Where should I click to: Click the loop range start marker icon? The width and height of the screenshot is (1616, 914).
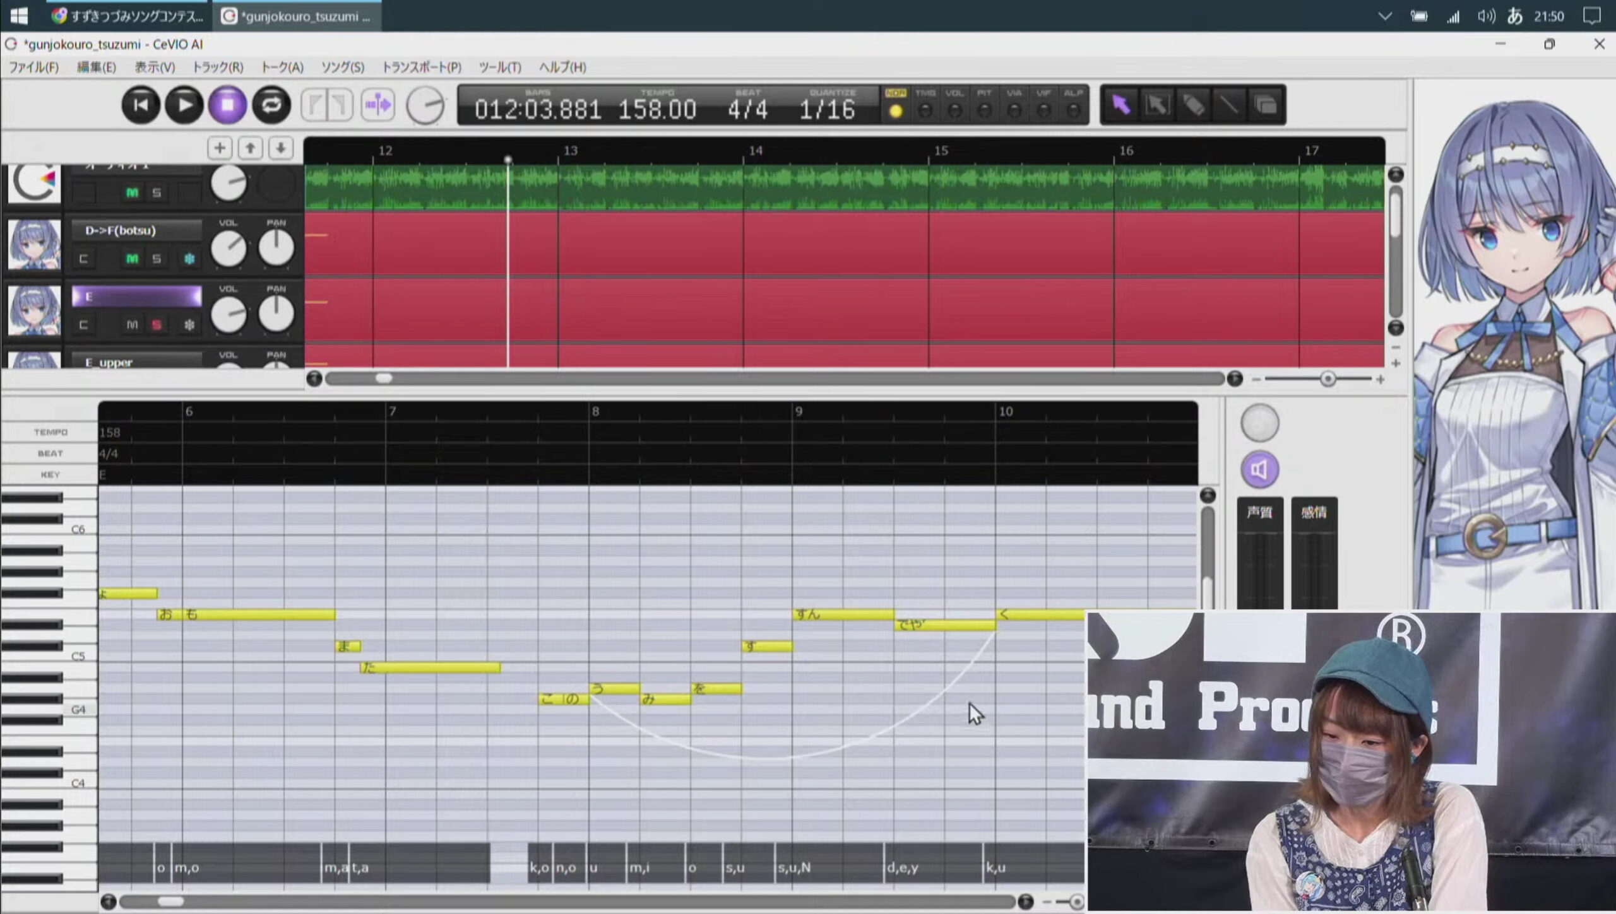pos(314,105)
